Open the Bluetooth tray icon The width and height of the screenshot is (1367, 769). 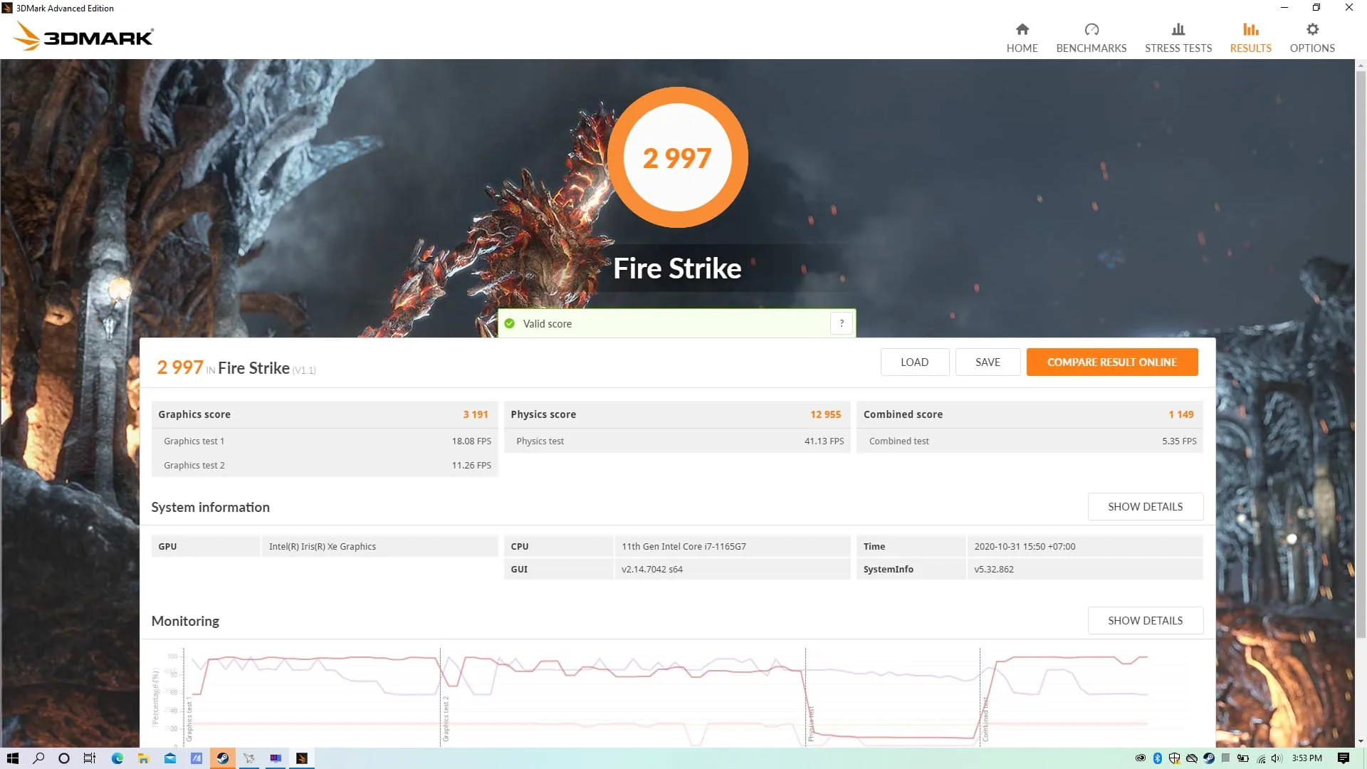click(x=1157, y=758)
